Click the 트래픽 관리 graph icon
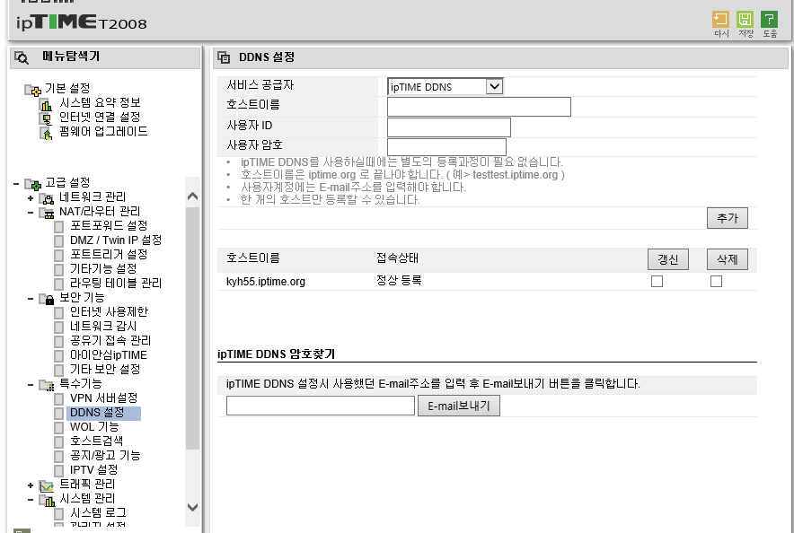Screen dimensions: 794x533 click(x=47, y=486)
